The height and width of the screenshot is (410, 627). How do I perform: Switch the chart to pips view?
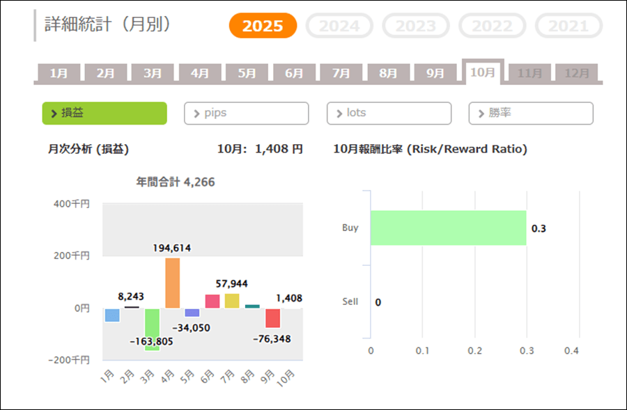pyautogui.click(x=246, y=113)
